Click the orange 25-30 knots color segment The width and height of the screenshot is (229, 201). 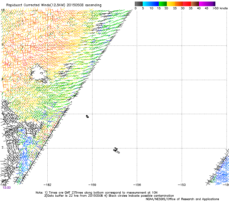(179, 4)
